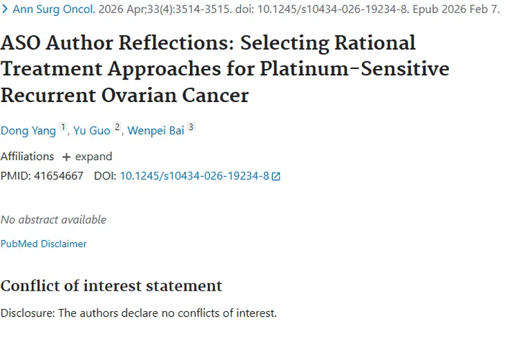Click the No abstract available text

click(53, 219)
